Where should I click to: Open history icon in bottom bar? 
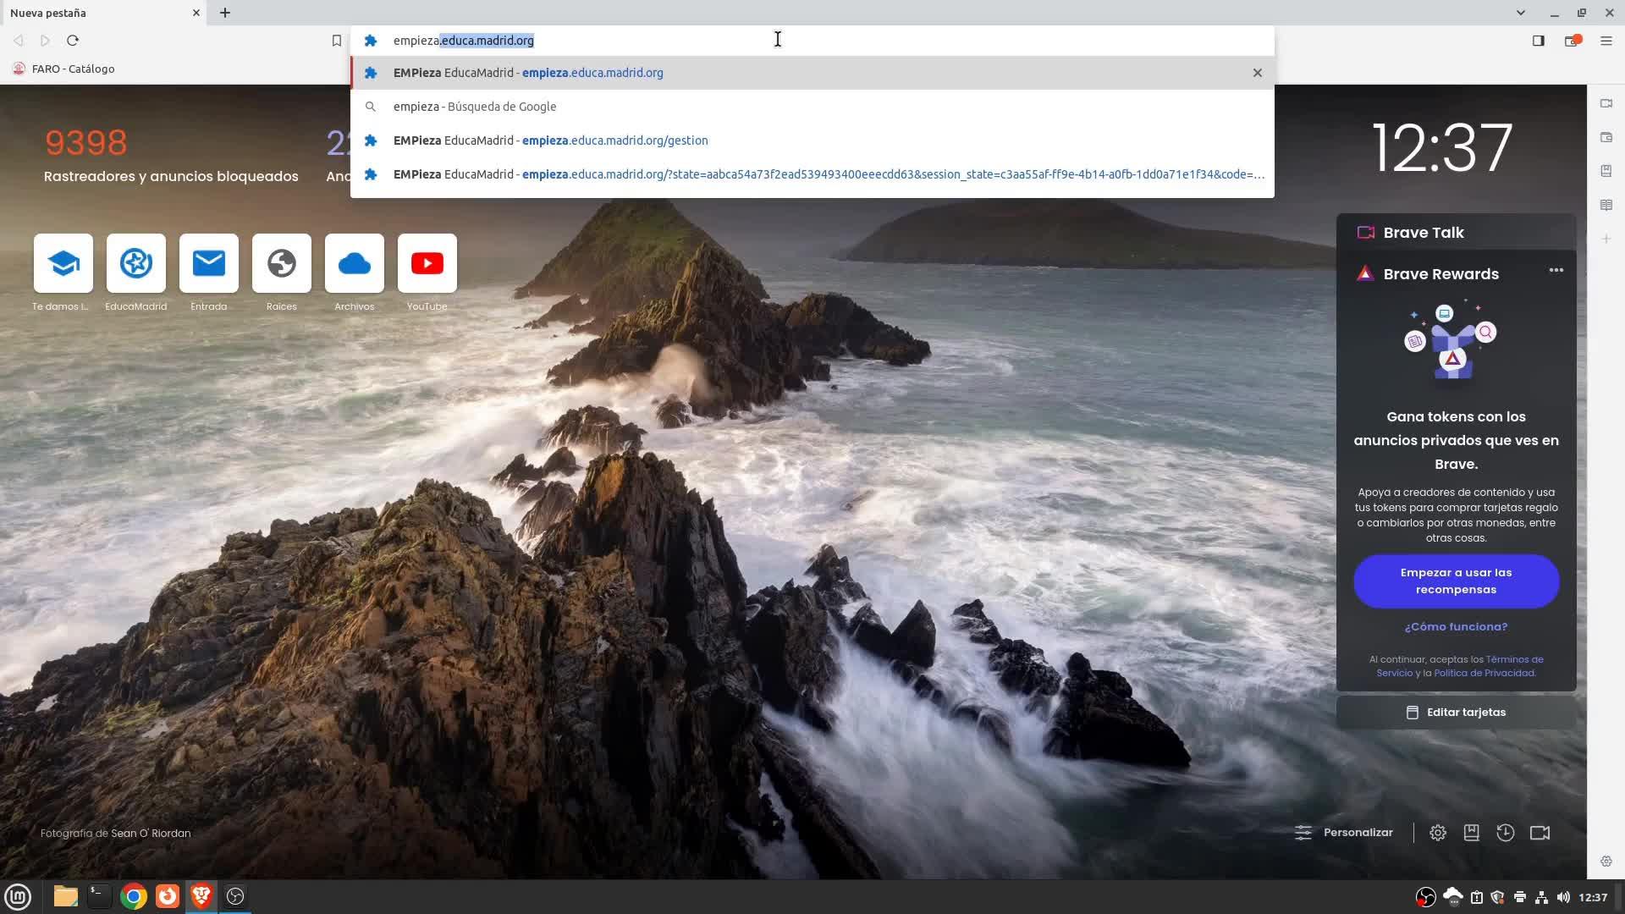point(1505,833)
